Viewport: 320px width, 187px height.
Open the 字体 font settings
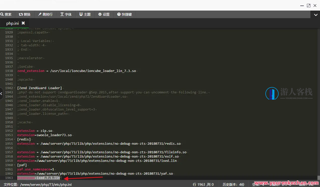click(66, 14)
